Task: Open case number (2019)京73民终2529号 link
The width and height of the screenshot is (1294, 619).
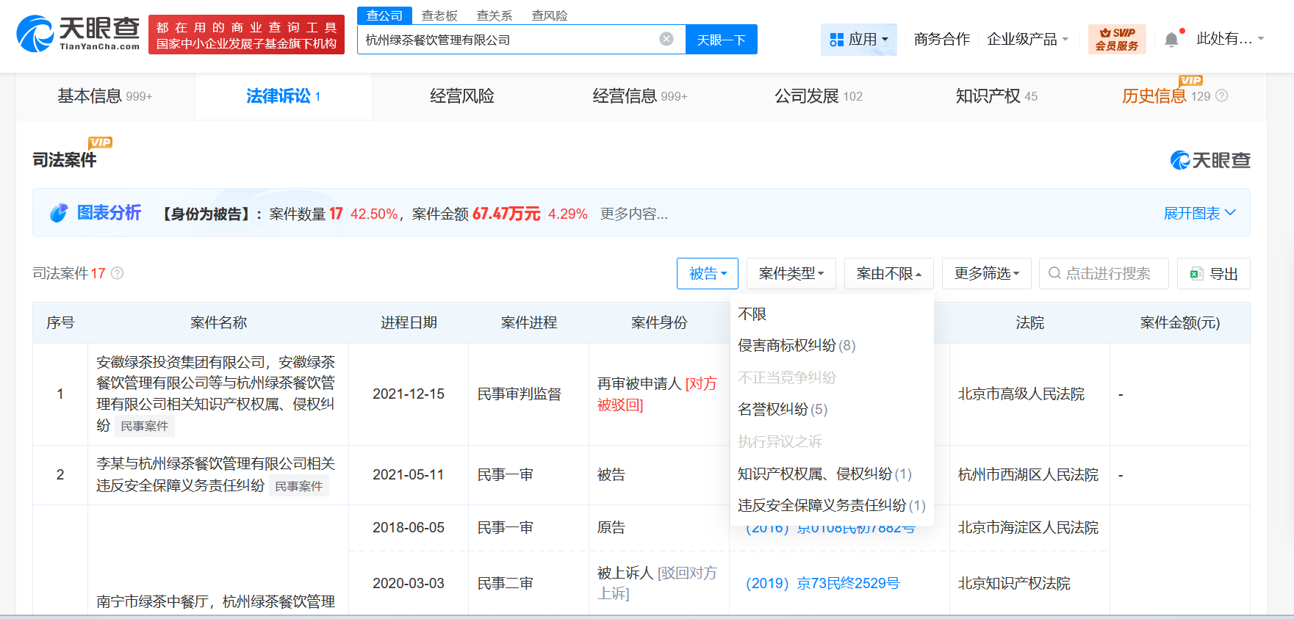Action: point(822,583)
